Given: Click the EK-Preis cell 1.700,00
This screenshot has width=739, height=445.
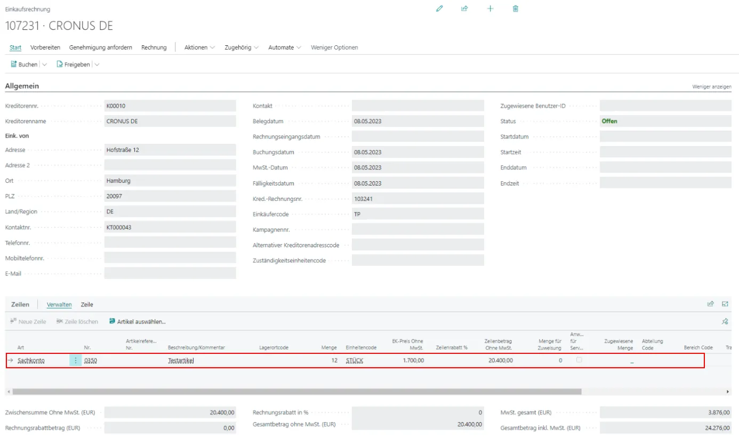Looking at the screenshot, I should [x=413, y=360].
